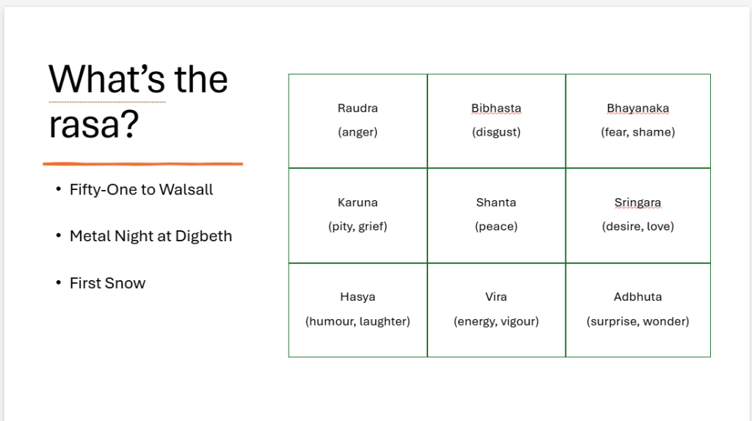Click the Bibhasta (disgust) table cell

[x=496, y=121]
